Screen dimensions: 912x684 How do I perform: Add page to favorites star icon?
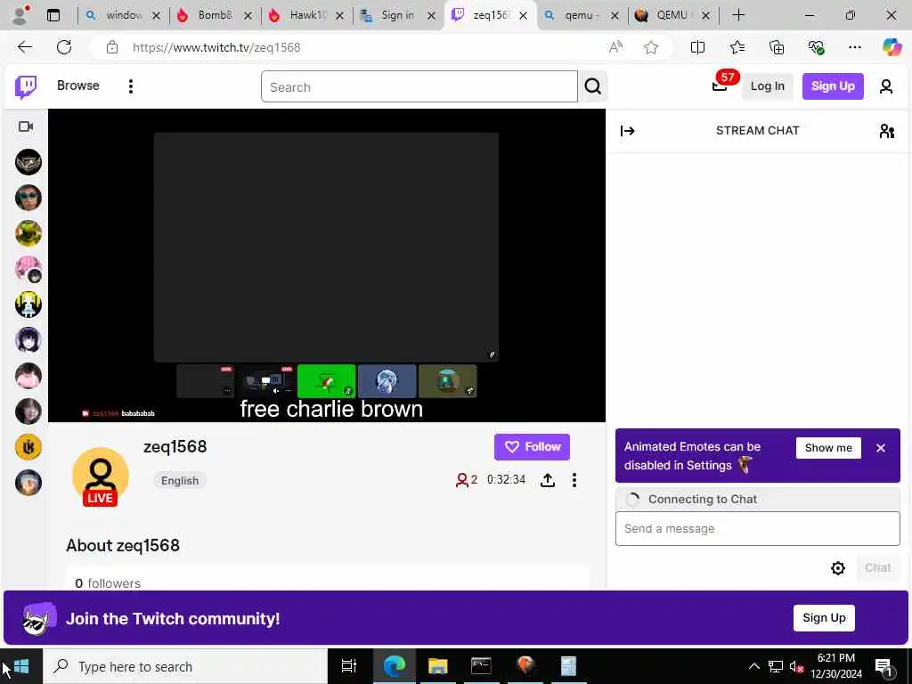pos(651,48)
